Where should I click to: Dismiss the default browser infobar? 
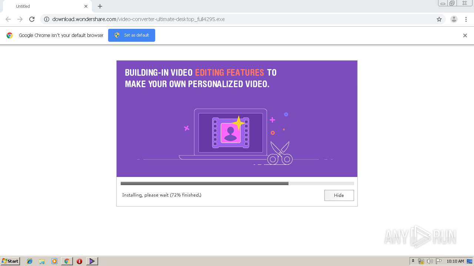pyautogui.click(x=465, y=35)
